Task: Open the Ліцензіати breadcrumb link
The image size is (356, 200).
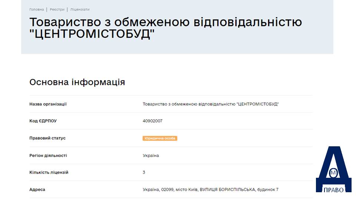Action: click(80, 10)
